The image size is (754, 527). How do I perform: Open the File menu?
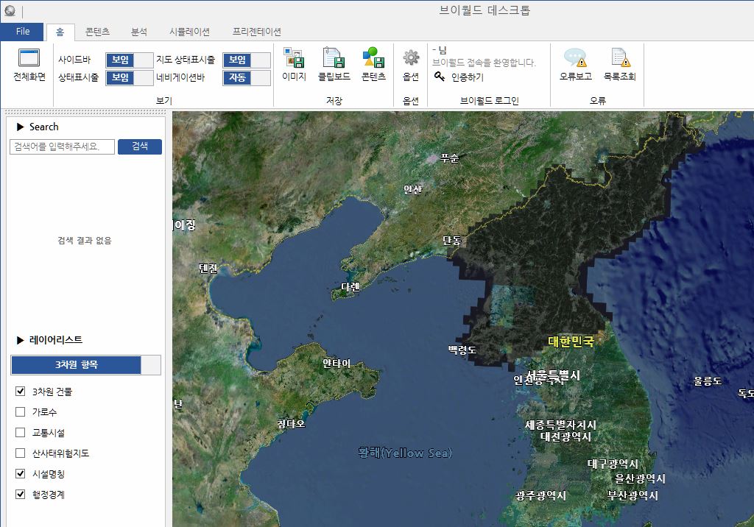coord(22,32)
